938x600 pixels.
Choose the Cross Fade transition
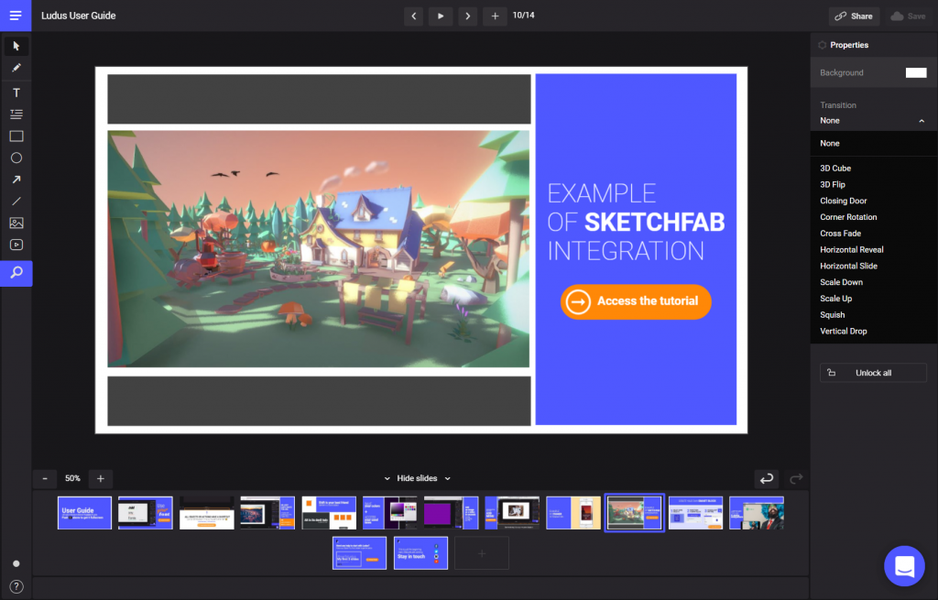coord(840,234)
